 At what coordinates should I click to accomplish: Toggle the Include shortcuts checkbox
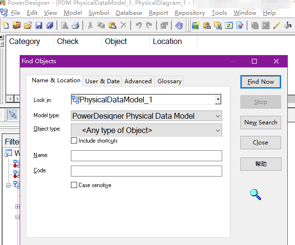pyautogui.click(x=74, y=141)
